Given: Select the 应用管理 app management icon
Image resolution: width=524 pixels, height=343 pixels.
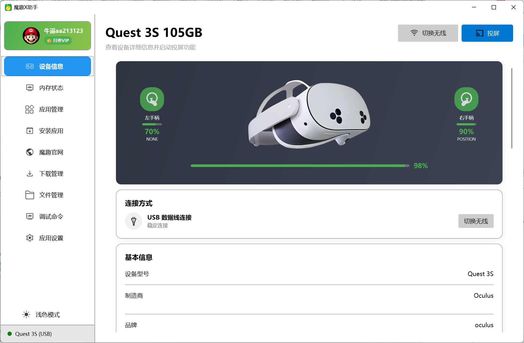Looking at the screenshot, I should click(47, 109).
